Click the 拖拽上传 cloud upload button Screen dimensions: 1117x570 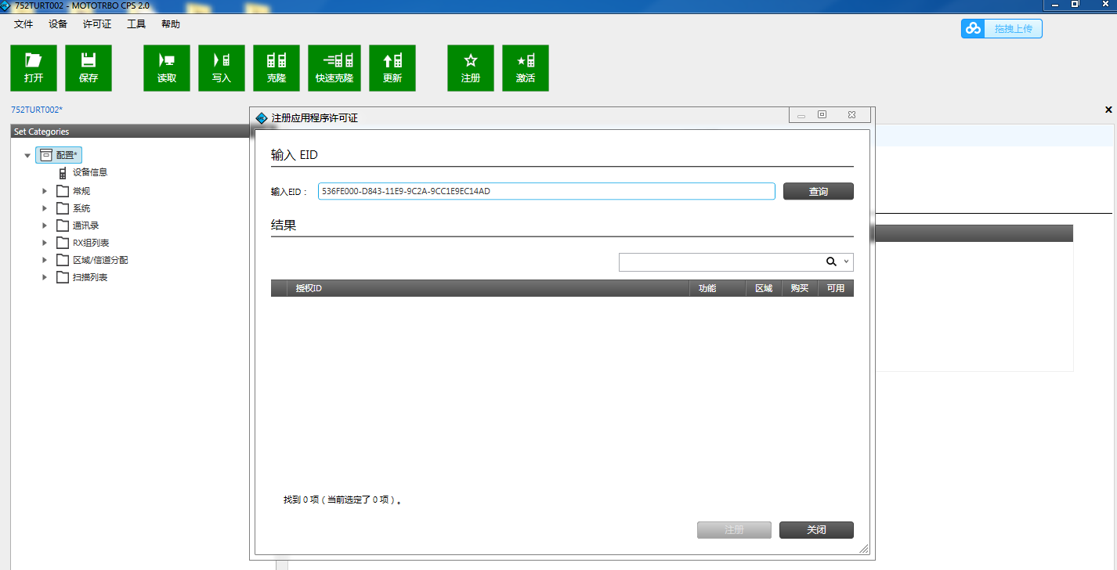[x=1002, y=29]
